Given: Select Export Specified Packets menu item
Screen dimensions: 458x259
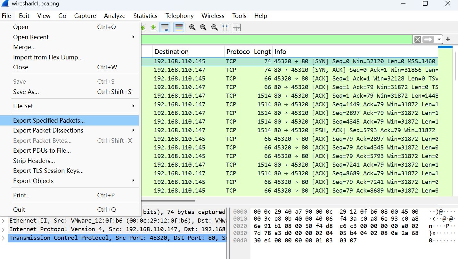Looking at the screenshot, I should tap(49, 120).
